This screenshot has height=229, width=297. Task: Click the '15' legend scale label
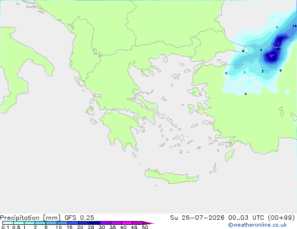coord(69,227)
